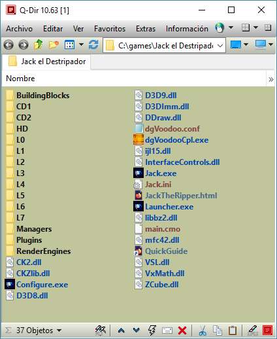Open the Archivo menu

pos(19,29)
